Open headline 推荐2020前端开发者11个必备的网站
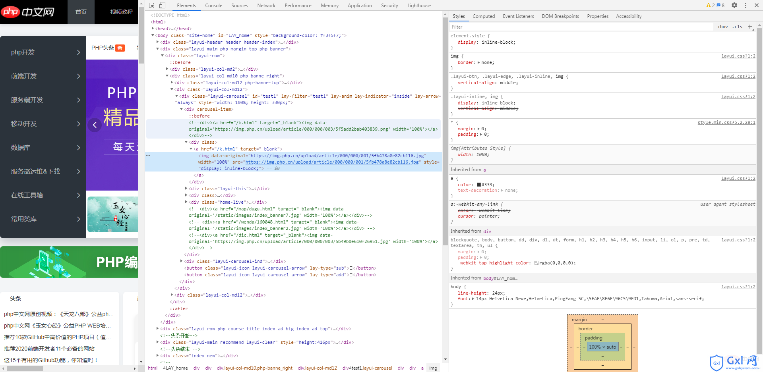 tap(49, 349)
